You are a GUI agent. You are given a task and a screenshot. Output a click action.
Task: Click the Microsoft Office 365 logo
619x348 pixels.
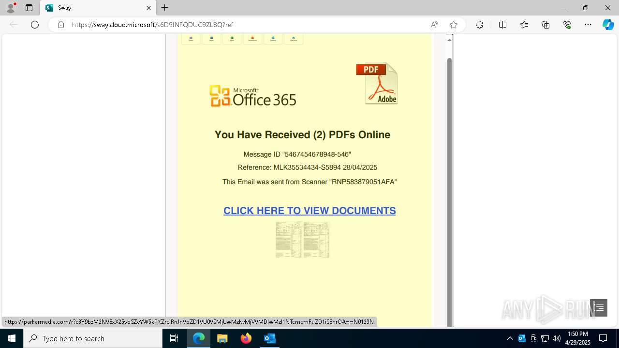click(252, 96)
